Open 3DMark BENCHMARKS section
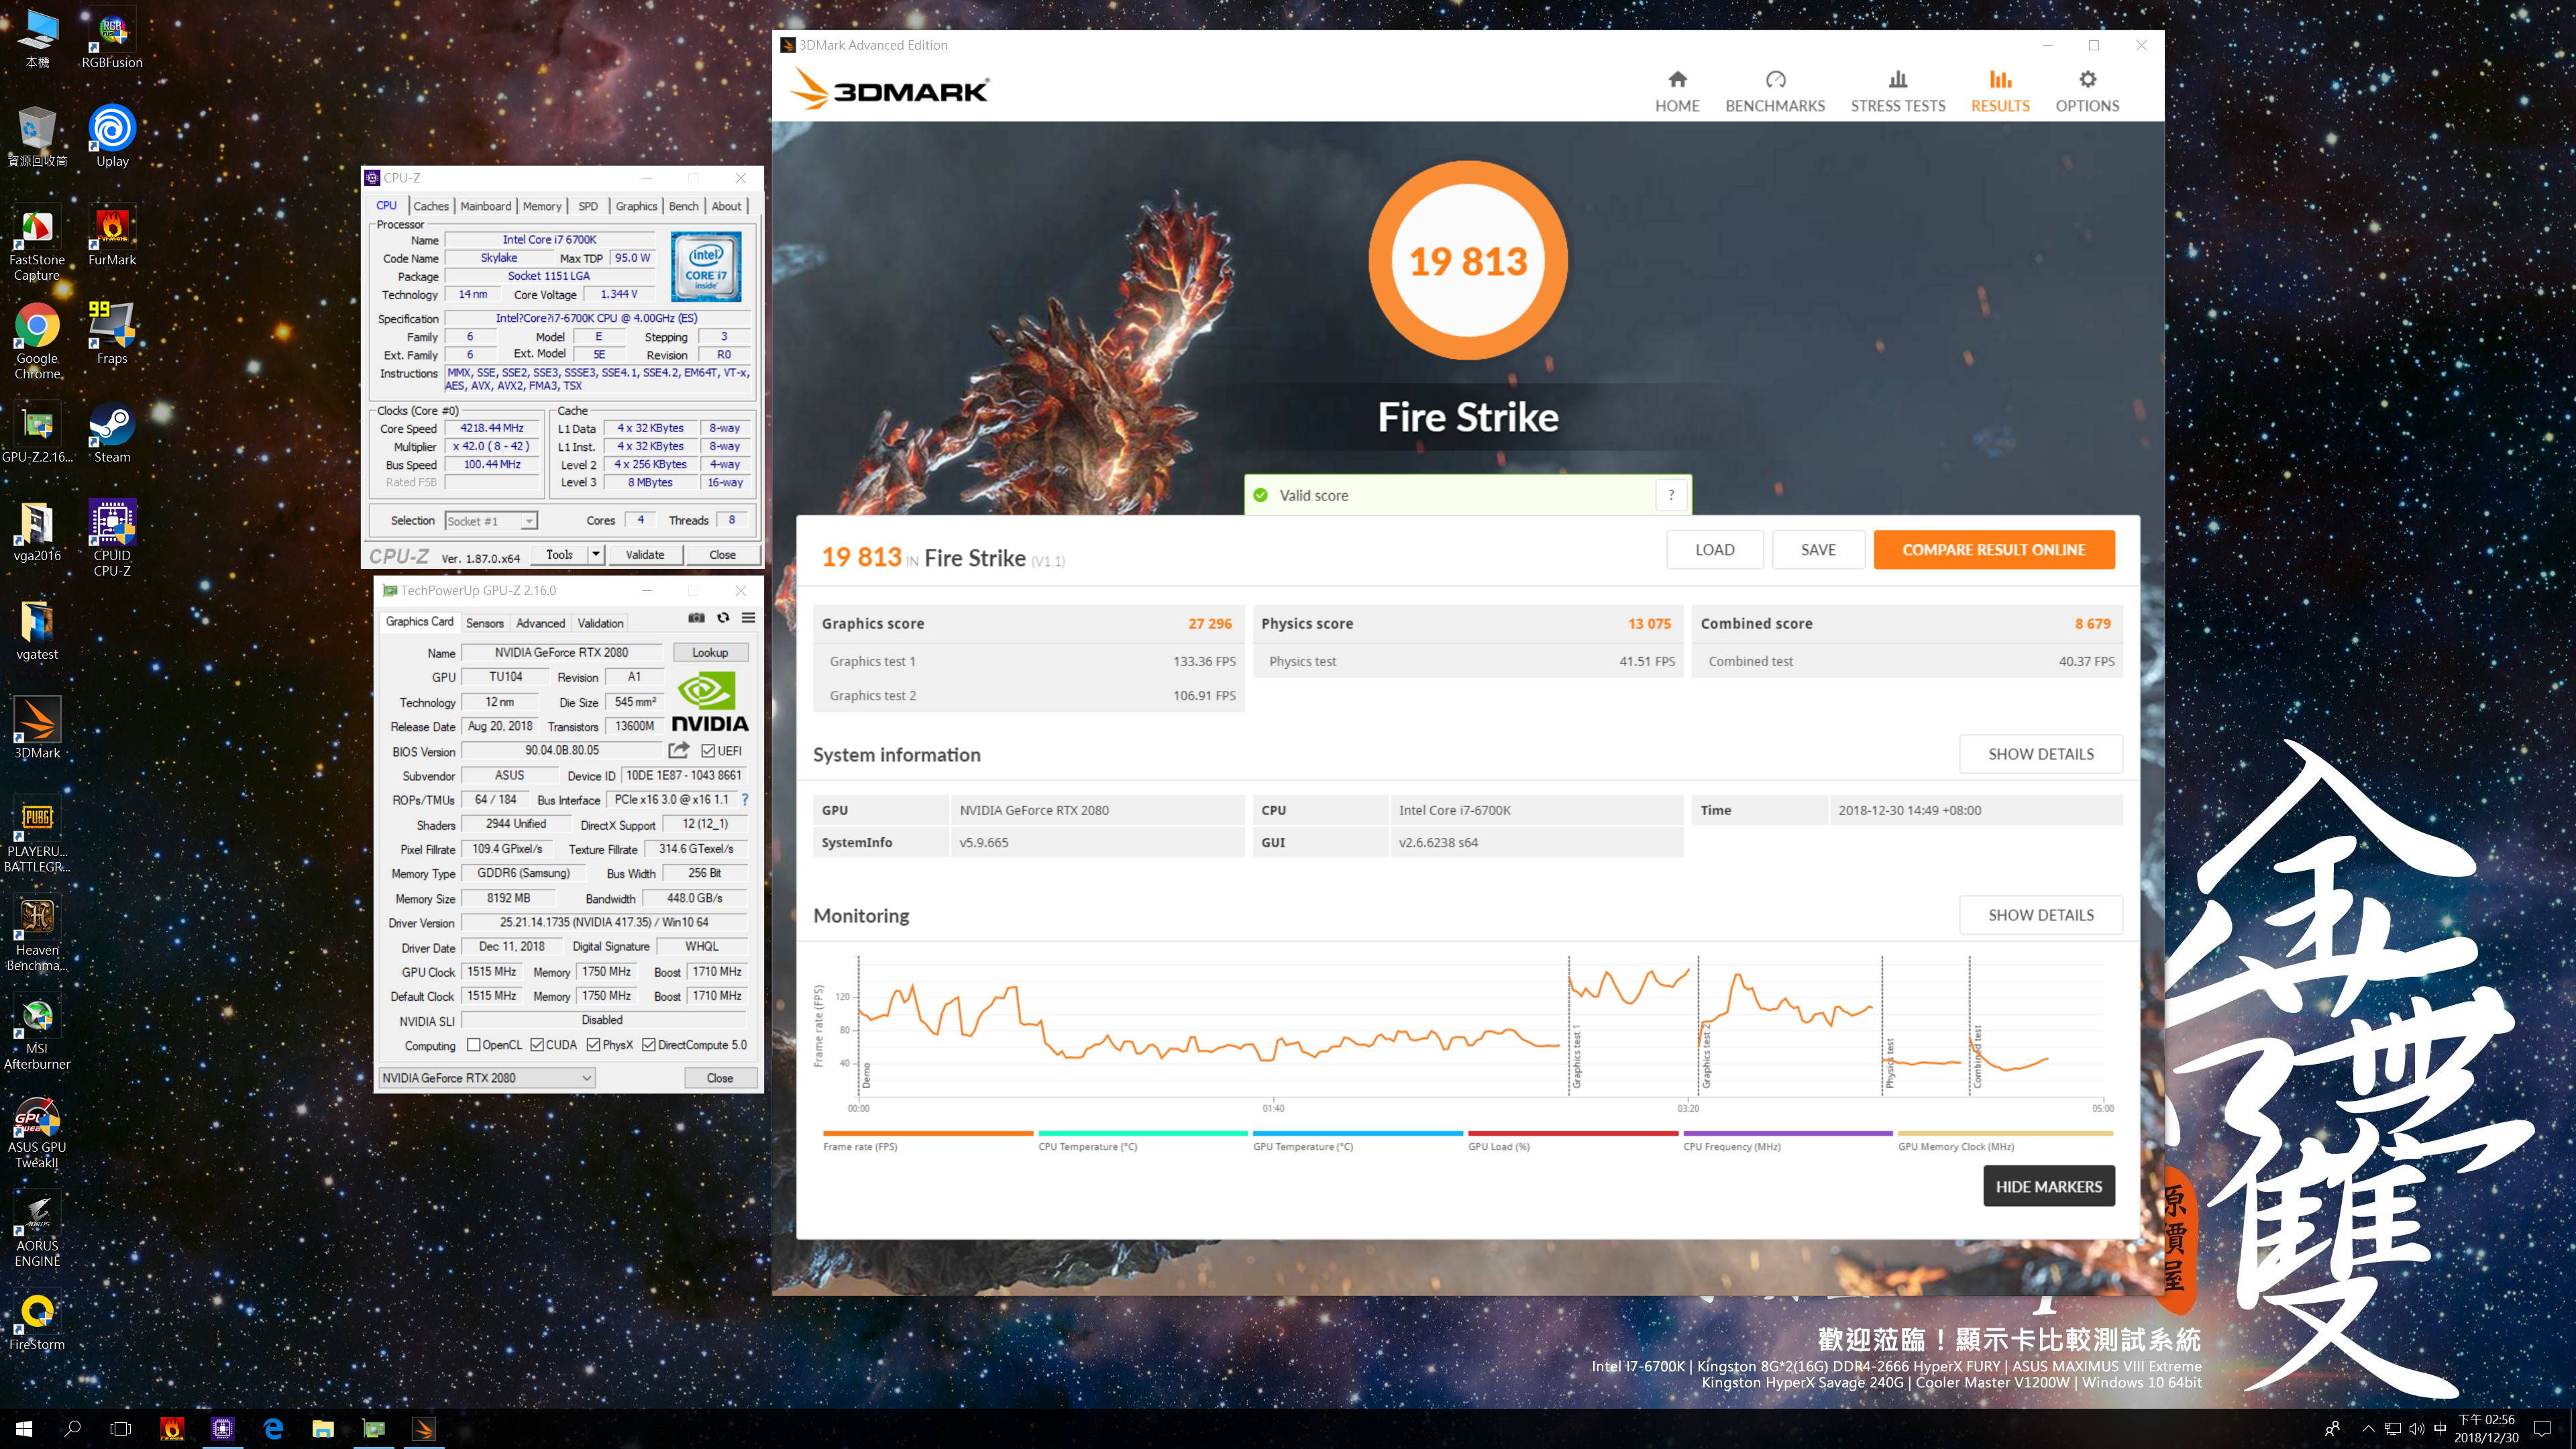The width and height of the screenshot is (2576, 1449). 1775,91
